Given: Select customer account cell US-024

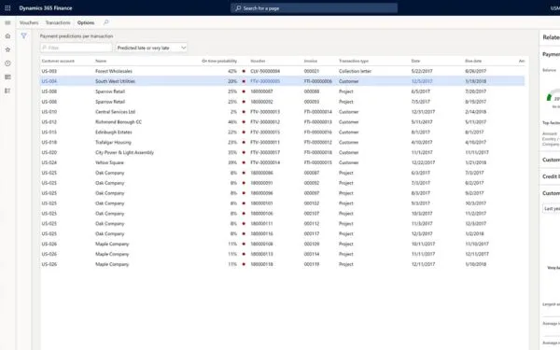Looking at the screenshot, I should pos(49,162).
